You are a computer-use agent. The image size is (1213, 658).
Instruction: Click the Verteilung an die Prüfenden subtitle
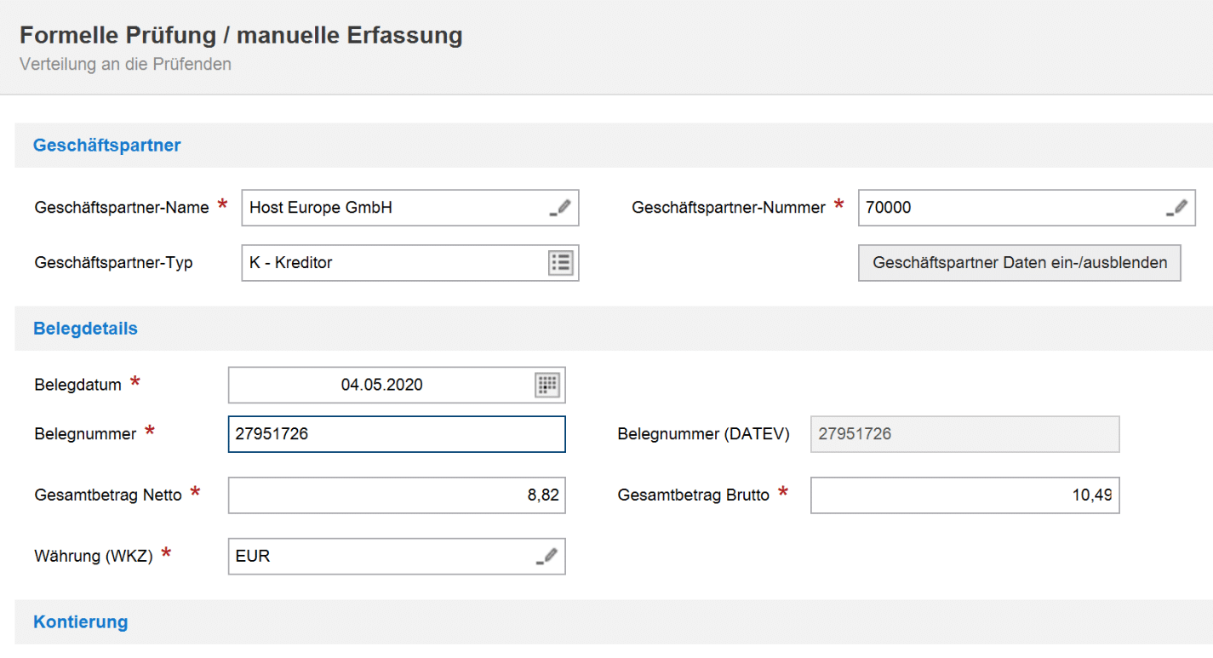[125, 65]
